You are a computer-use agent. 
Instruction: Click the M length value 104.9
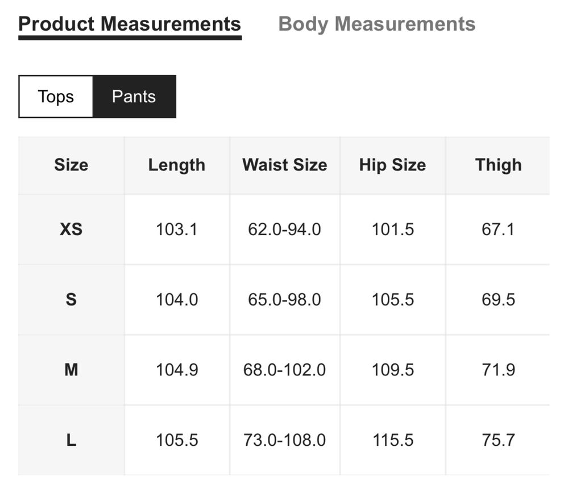pyautogui.click(x=177, y=370)
